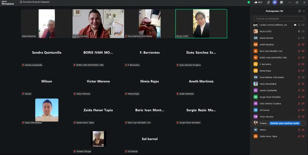Image resolution: width=308 pixels, height=155 pixels.
Task: Select uppercase BORIS IVAN MONTAÑO VIRA list row
Action: pyautogui.click(x=279, y=58)
